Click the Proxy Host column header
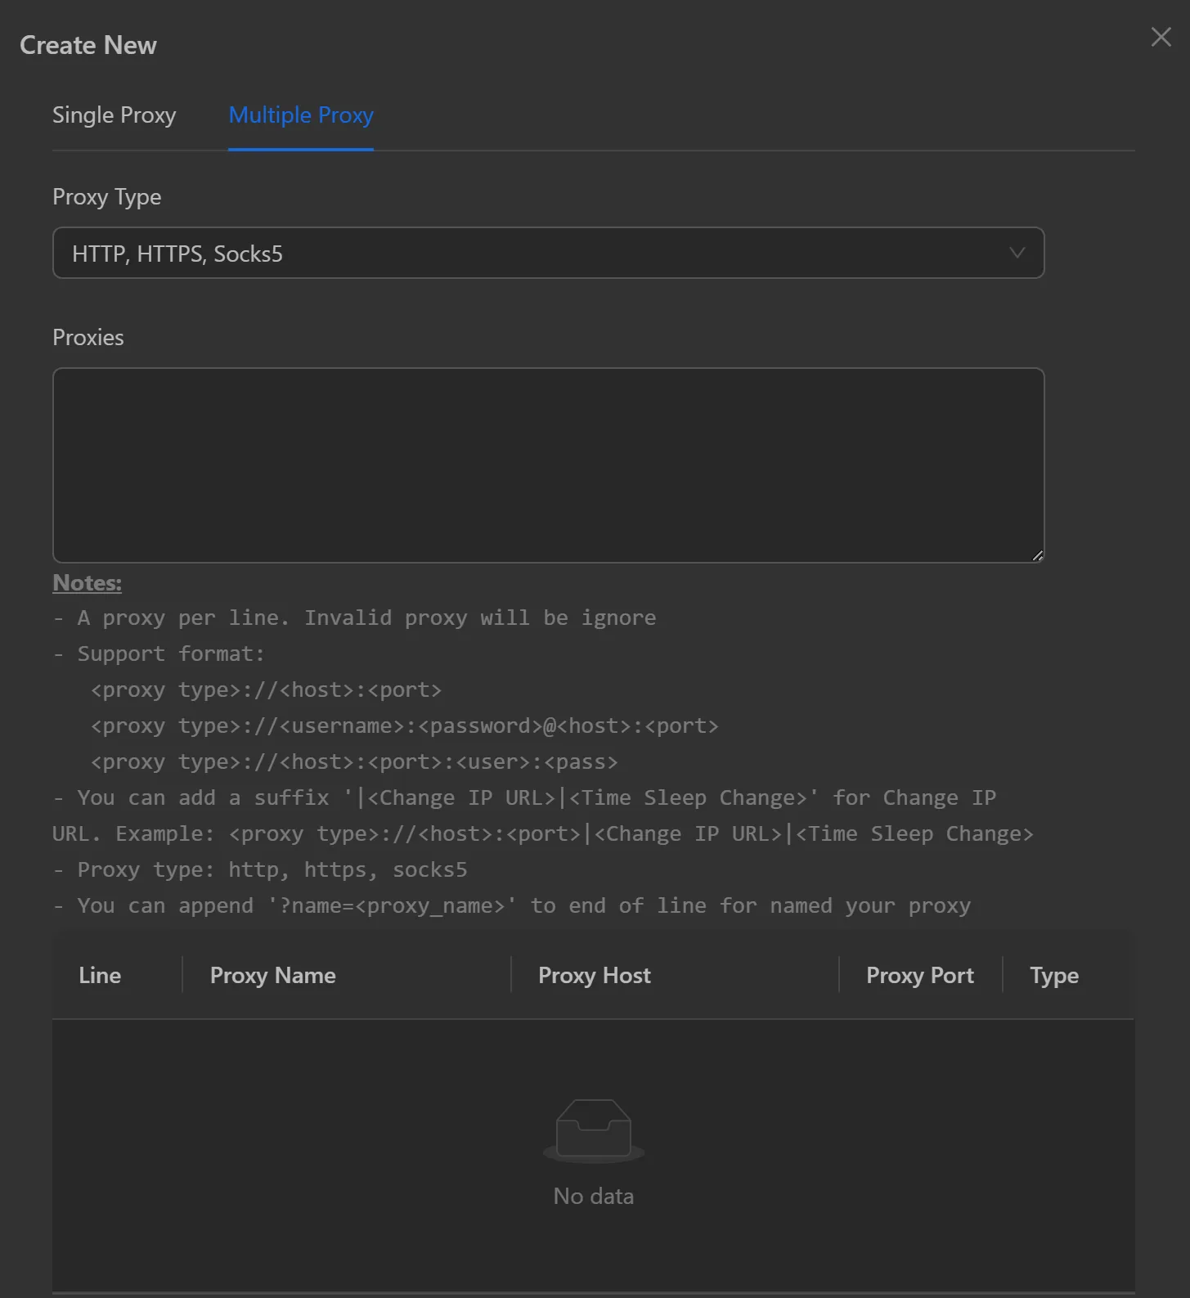 (x=595, y=975)
